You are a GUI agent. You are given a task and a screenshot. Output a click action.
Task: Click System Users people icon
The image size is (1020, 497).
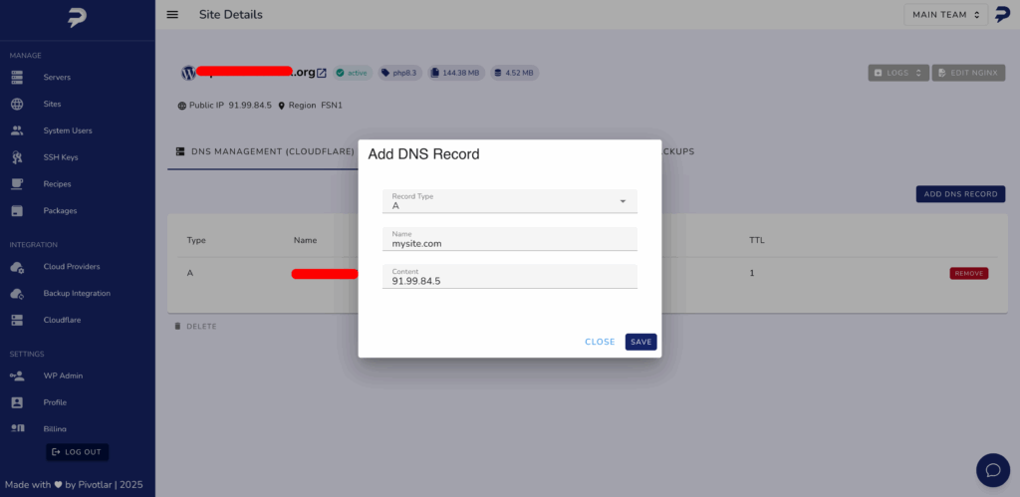tap(17, 130)
